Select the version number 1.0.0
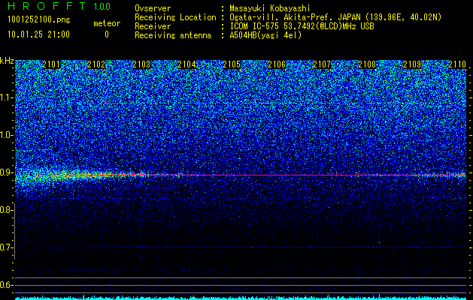Image resolution: width=473 pixels, height=300 pixels. click(102, 6)
